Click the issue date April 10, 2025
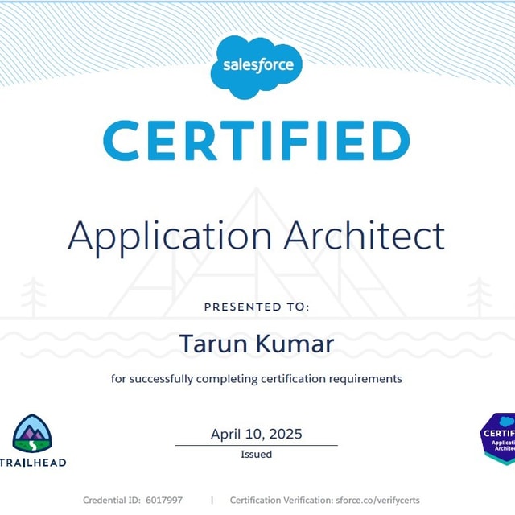This screenshot has height=515, width=515. point(257,434)
